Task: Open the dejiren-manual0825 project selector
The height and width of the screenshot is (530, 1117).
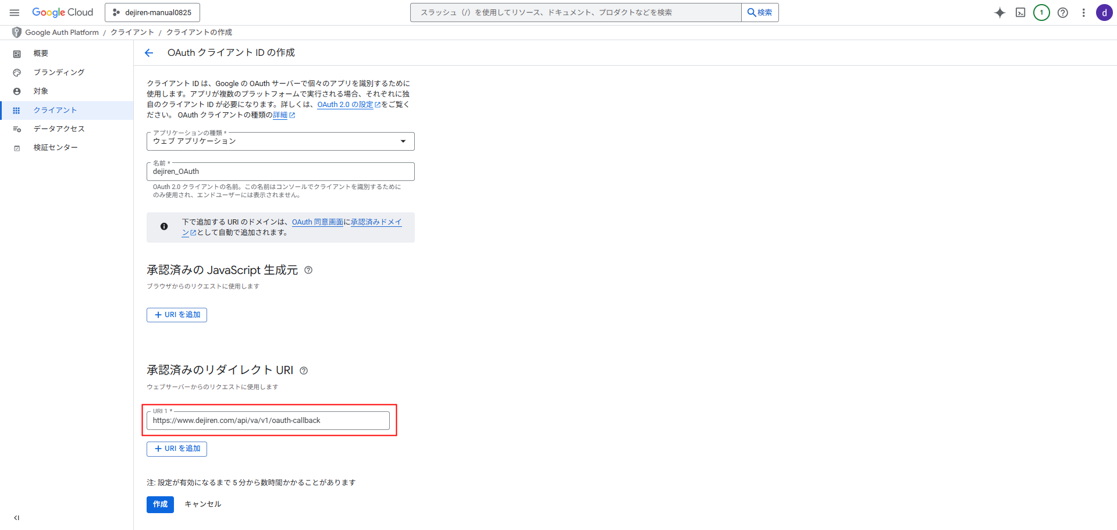Action: [x=152, y=12]
